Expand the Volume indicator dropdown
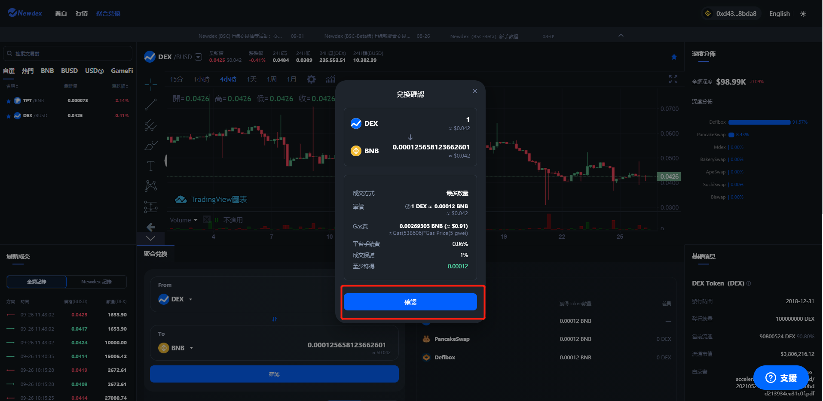 pos(196,220)
